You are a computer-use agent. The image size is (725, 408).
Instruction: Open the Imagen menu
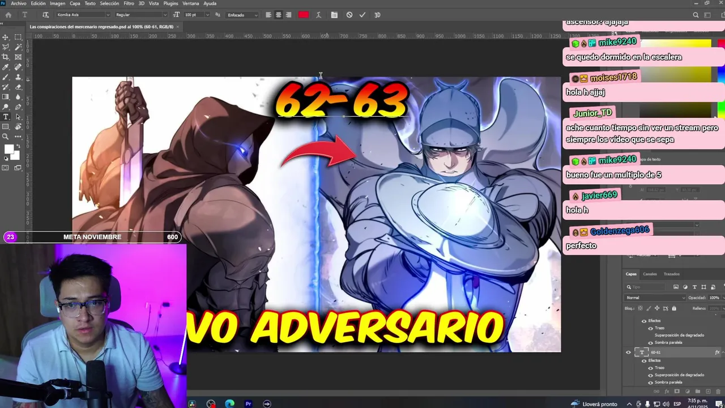[57, 3]
